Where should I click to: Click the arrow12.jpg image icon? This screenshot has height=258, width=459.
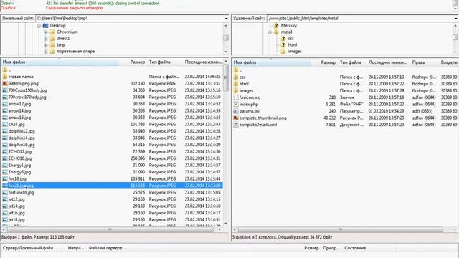(x=5, y=104)
